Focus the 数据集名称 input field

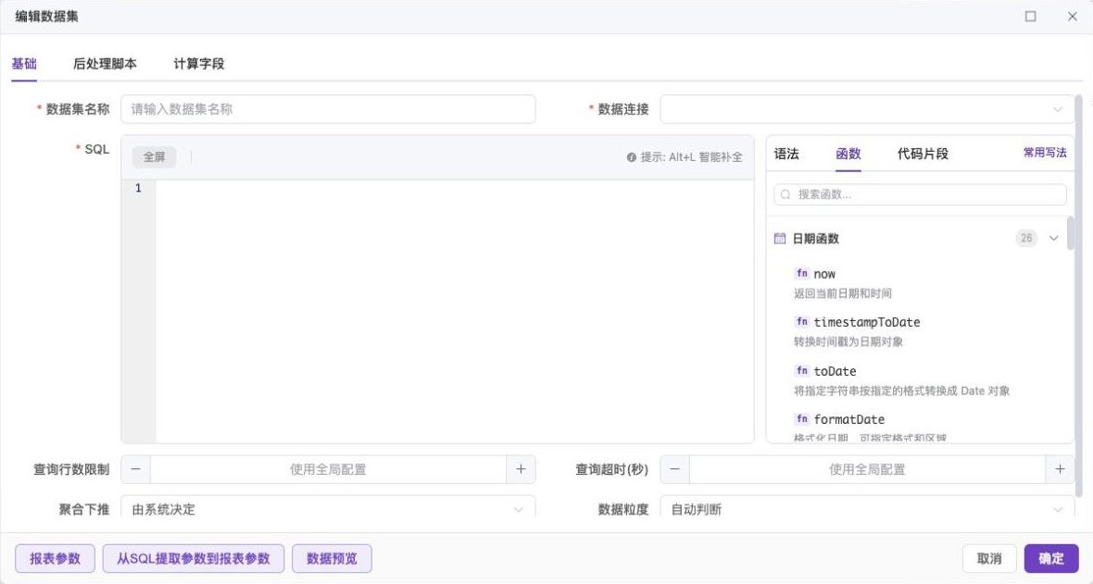[328, 108]
